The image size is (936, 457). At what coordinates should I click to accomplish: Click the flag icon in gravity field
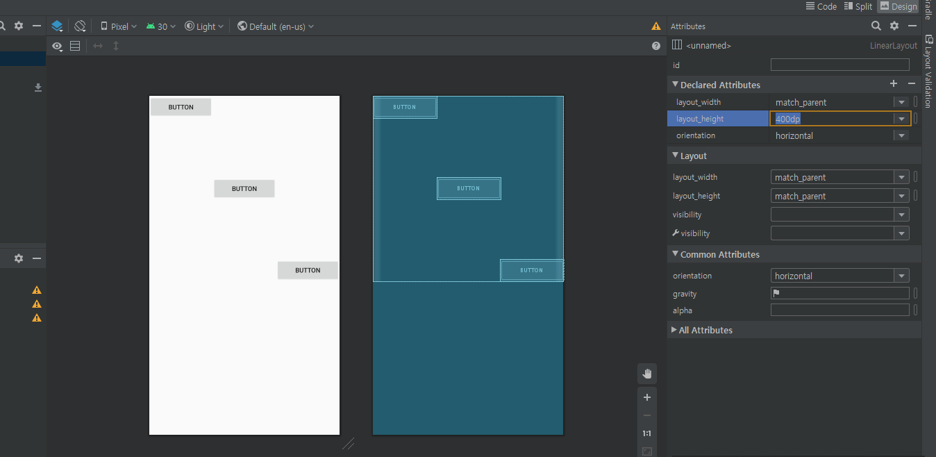(x=776, y=293)
